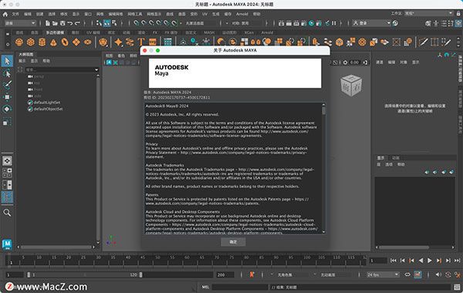Open the 创建 Create menu
Screen dimensions: 463x293
(39, 14)
